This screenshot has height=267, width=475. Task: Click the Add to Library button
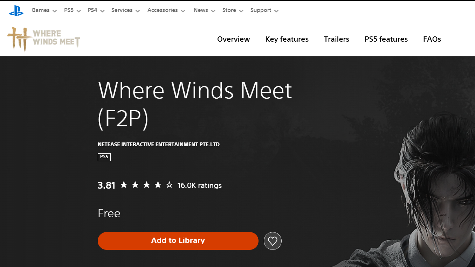[x=178, y=241]
